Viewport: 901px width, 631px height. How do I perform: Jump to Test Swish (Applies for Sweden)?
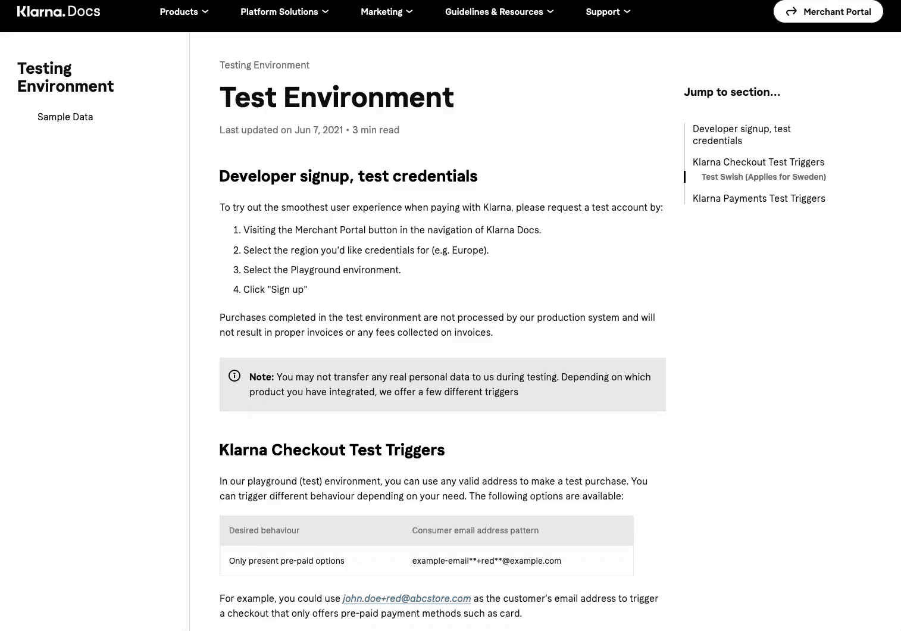pos(764,177)
